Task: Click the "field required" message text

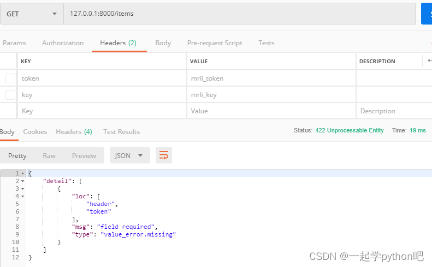Action: (126, 227)
